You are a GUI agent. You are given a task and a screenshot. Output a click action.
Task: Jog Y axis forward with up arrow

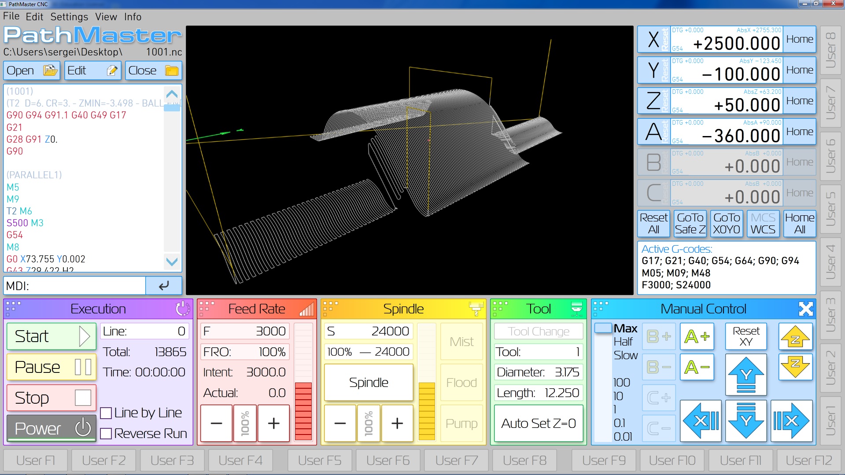click(746, 375)
